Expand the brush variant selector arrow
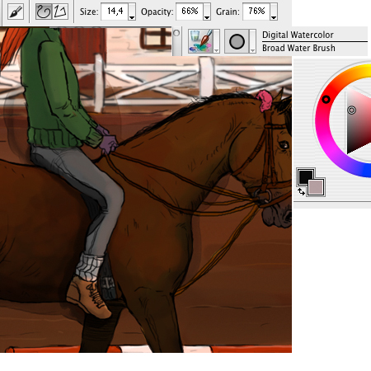This screenshot has height=371, width=371. pyautogui.click(x=252, y=41)
